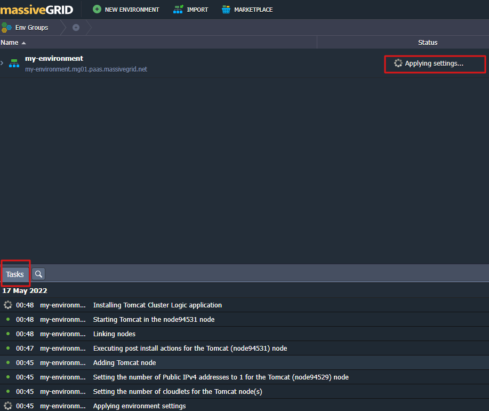Click the my-environment topology icon

(14, 63)
